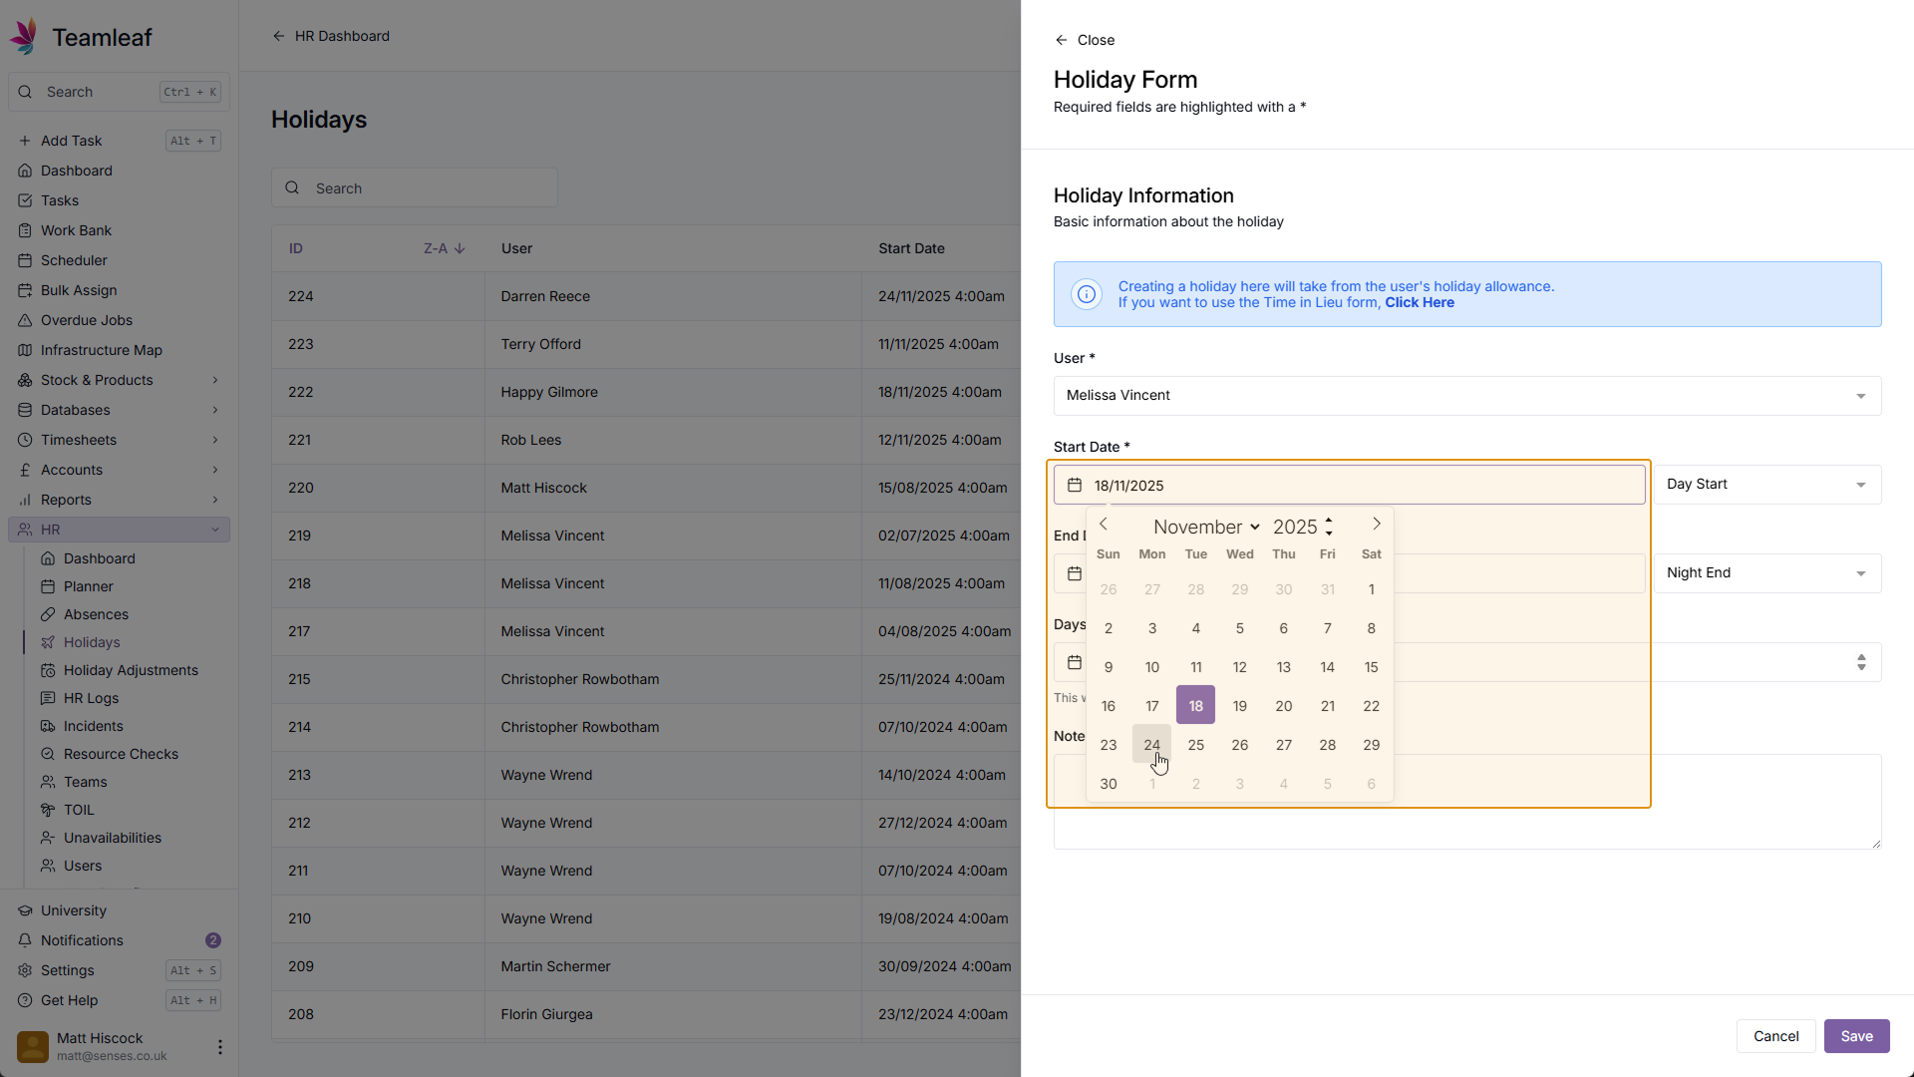Go to the next month in calendar

(1377, 525)
